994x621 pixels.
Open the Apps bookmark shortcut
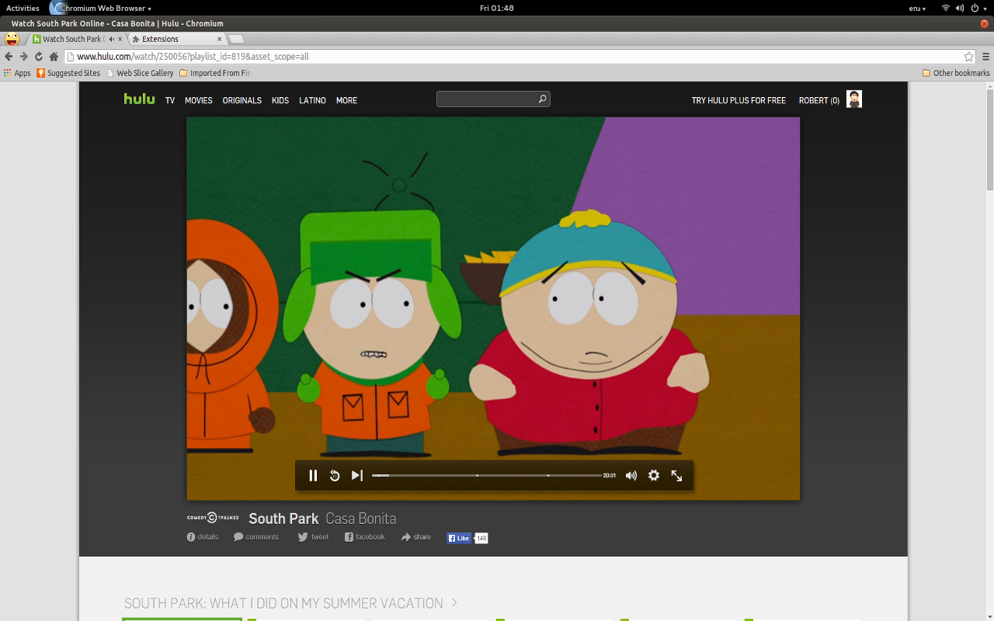17,73
